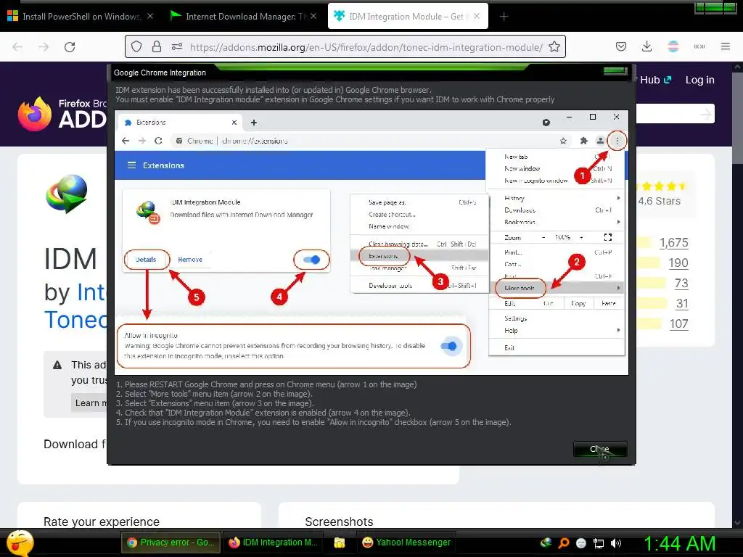Close the Install PowerShell on Windows tab

(149, 16)
